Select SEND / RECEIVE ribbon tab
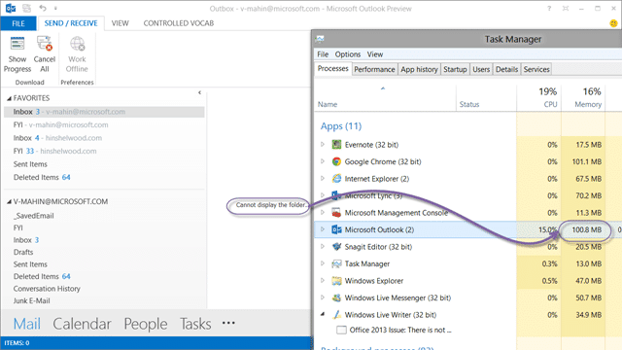This screenshot has width=622, height=350. tap(71, 23)
